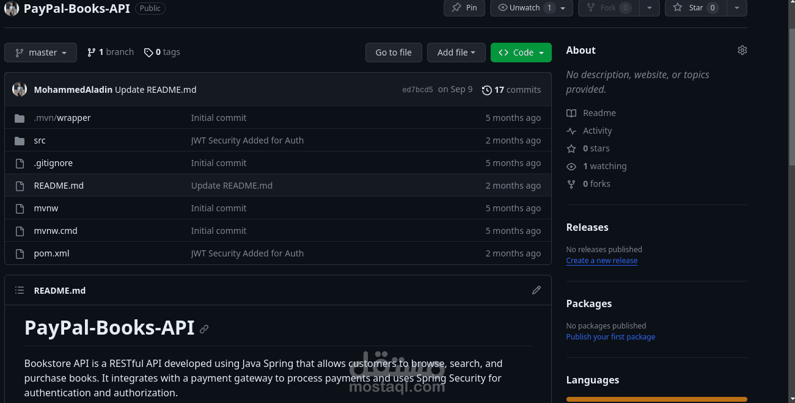Image resolution: width=795 pixels, height=403 pixels.
Task: Click the .gitignore file icon
Action: (x=20, y=163)
